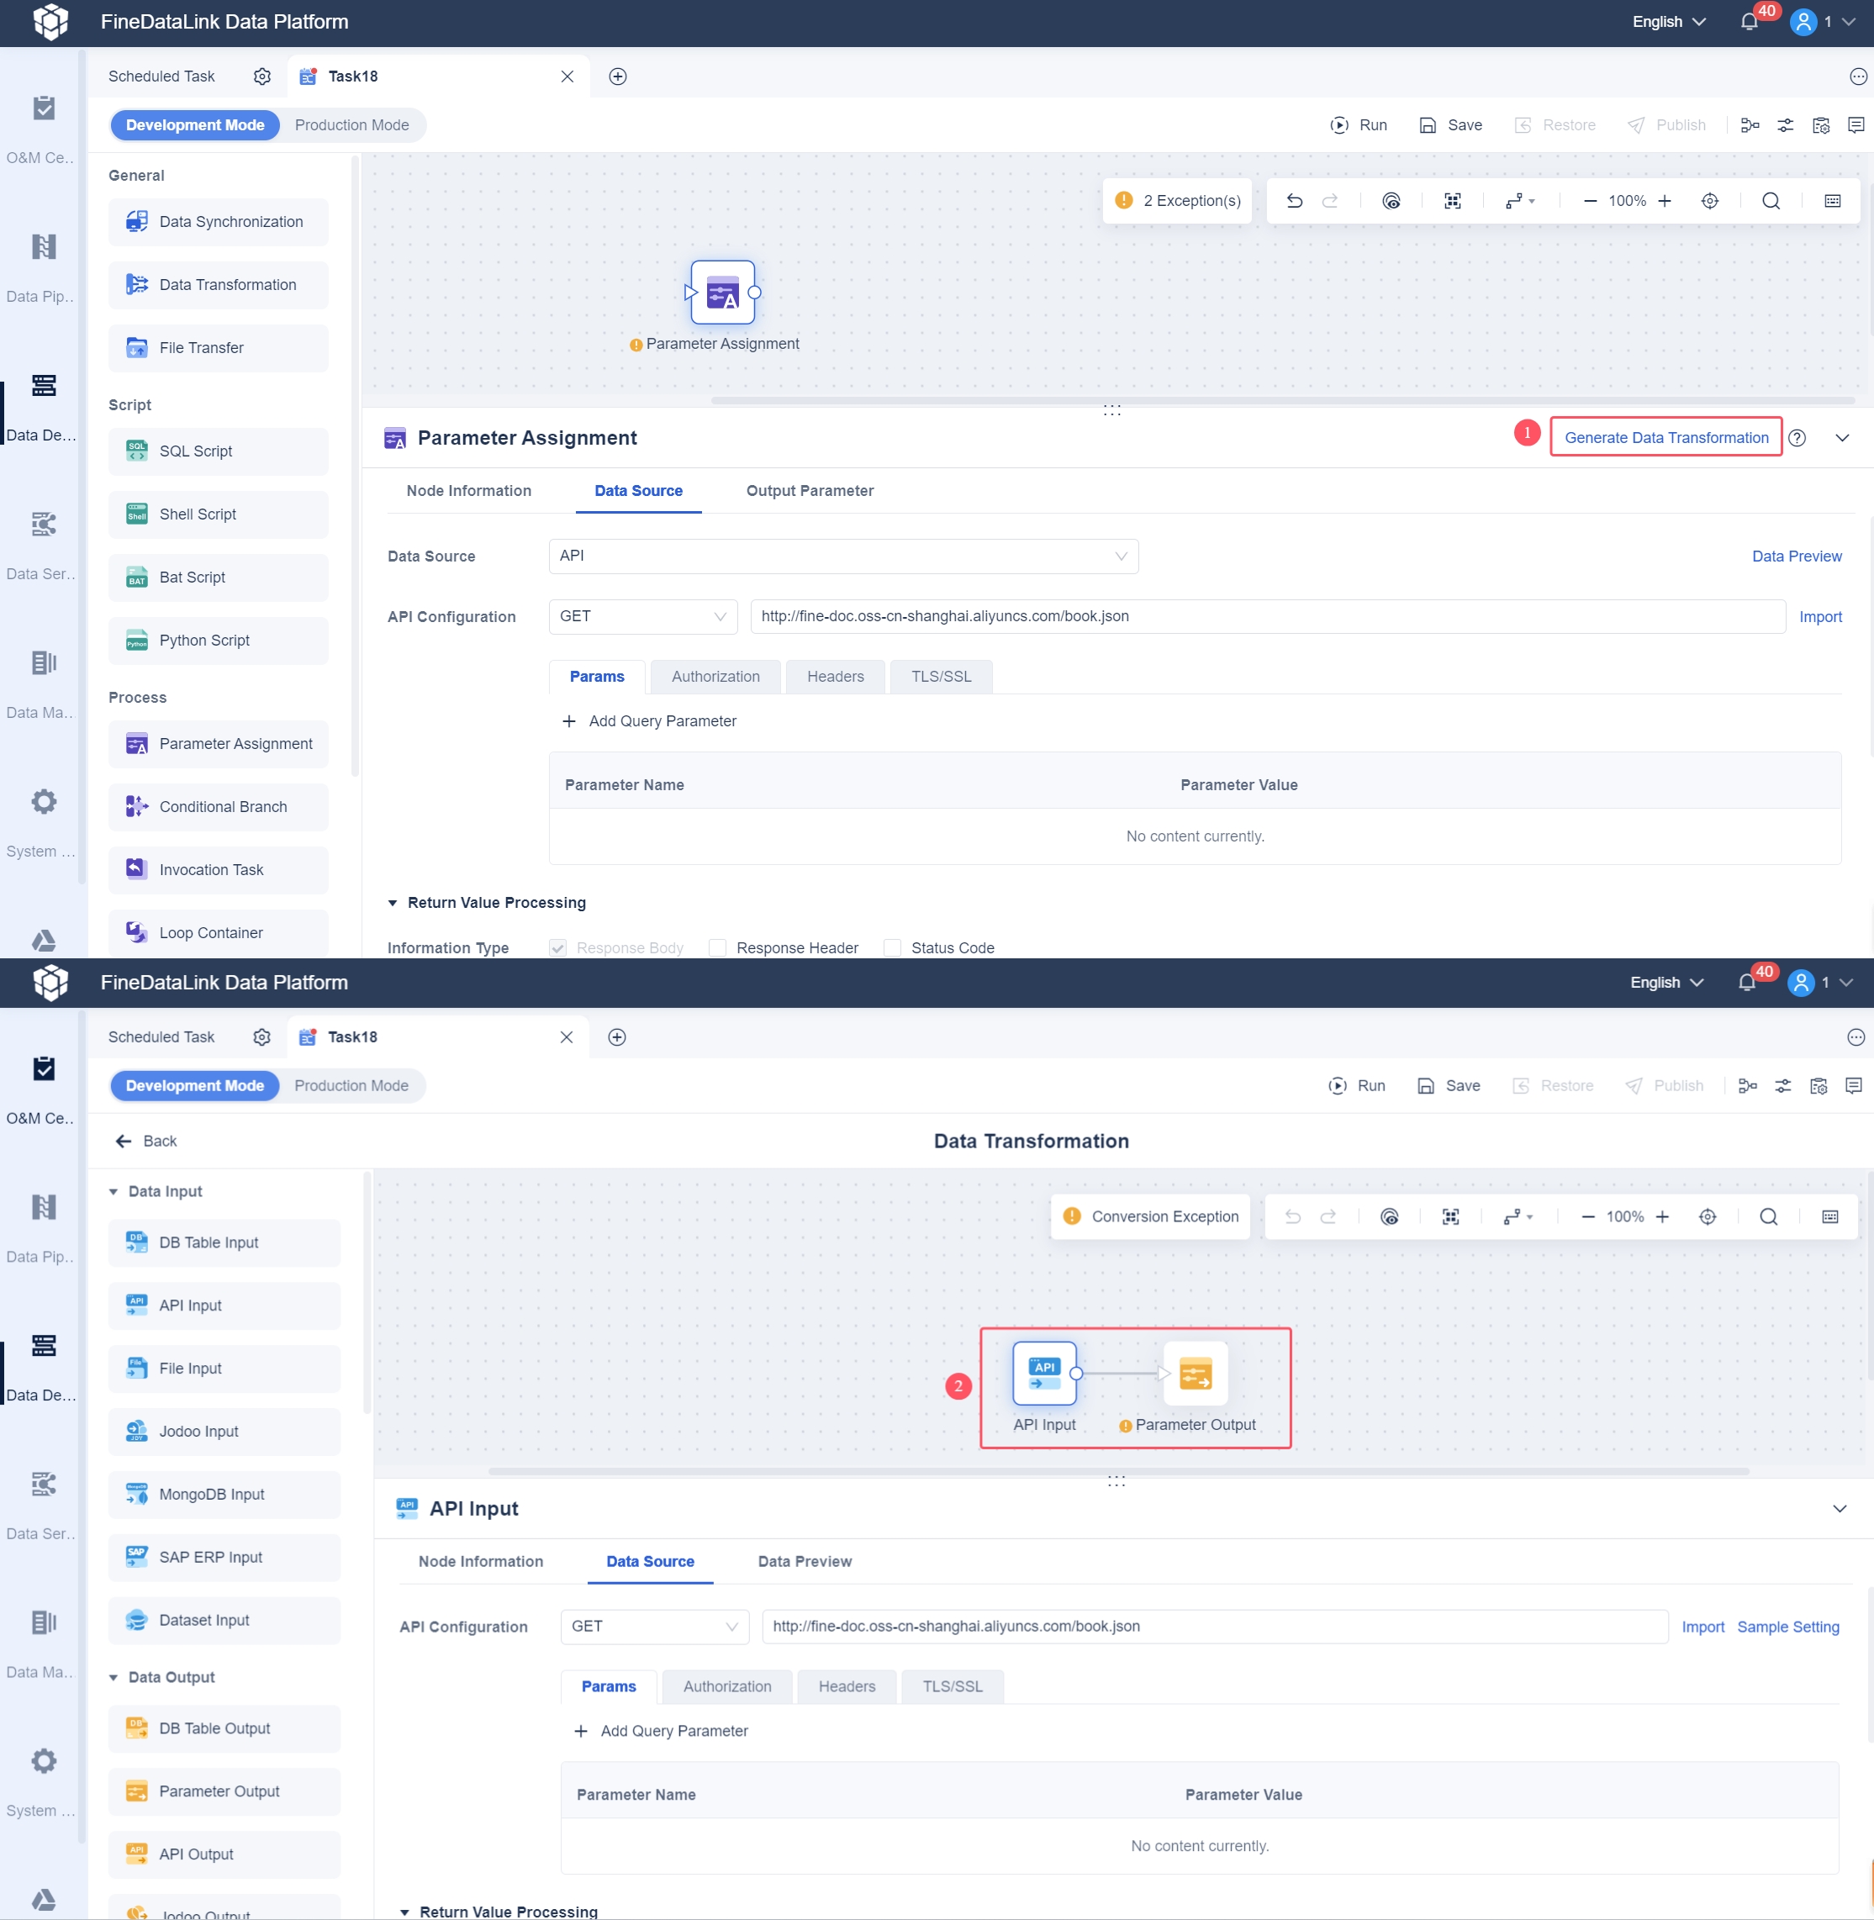Switch to Development Mode in bottom window
Viewport: 1874px width, 1920px height.
(195, 1085)
